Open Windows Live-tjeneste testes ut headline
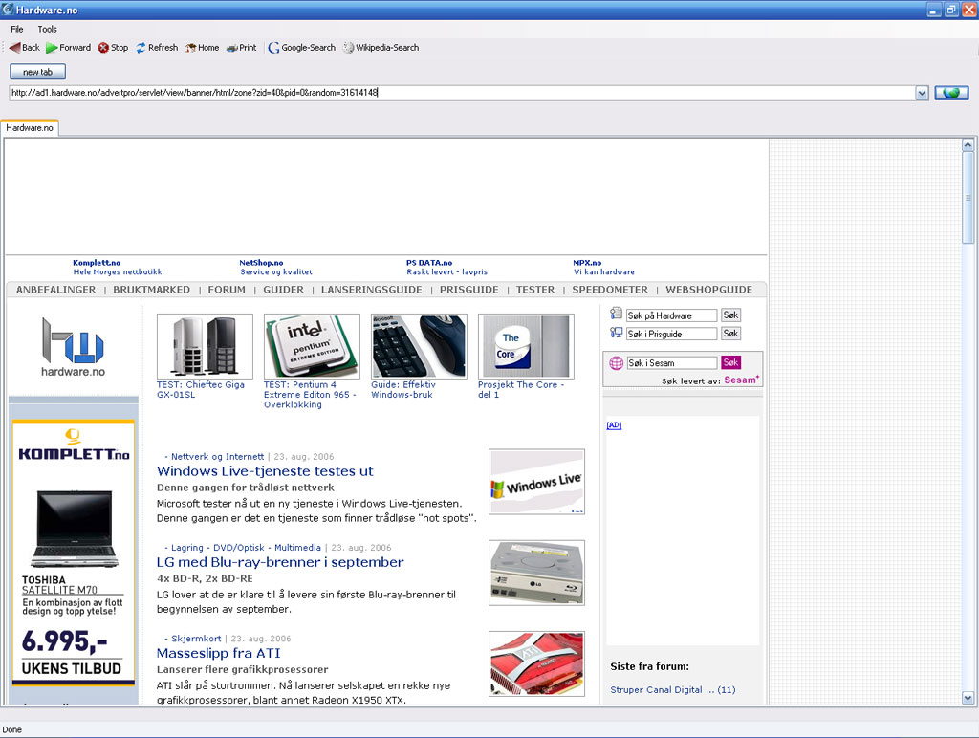The height and width of the screenshot is (738, 979). tap(265, 471)
